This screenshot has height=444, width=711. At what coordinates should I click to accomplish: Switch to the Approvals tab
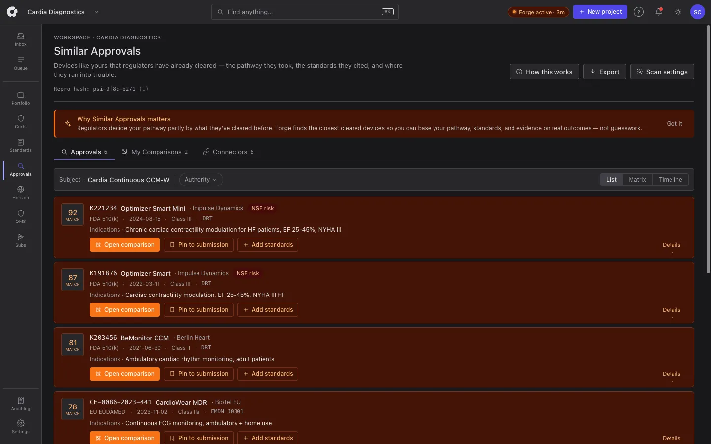tap(84, 152)
